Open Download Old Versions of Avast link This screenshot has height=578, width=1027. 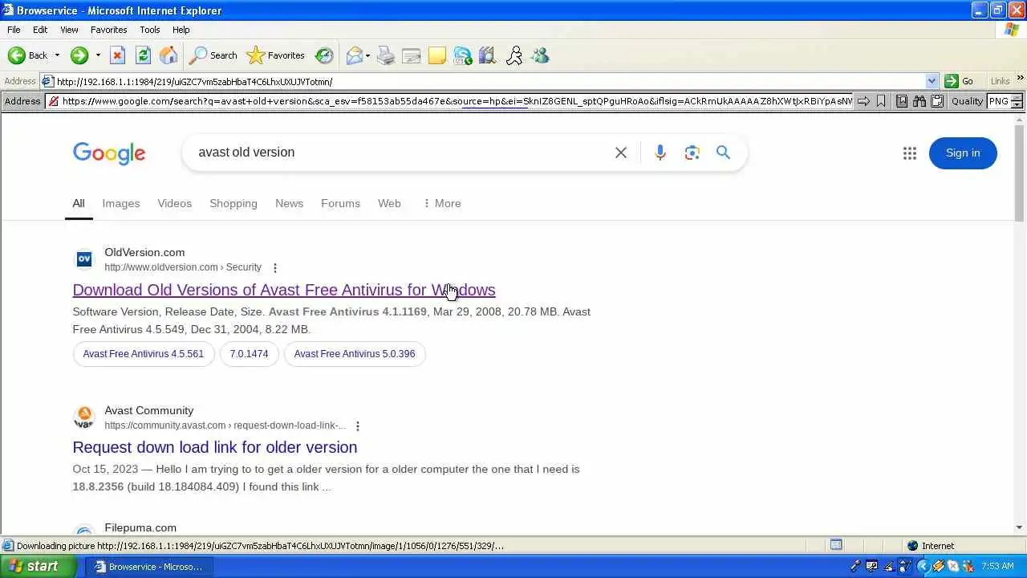[x=284, y=290]
